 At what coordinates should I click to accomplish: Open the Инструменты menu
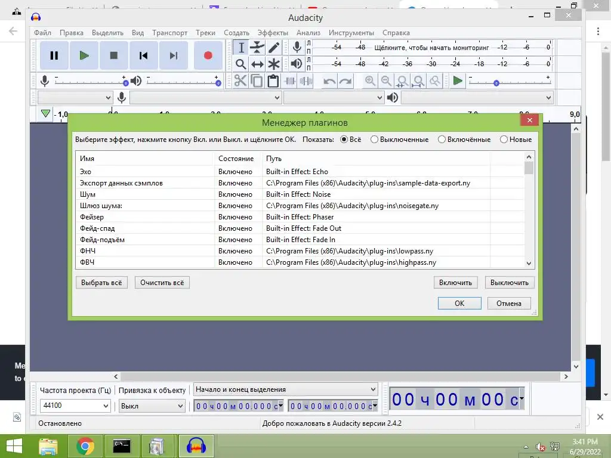(351, 33)
